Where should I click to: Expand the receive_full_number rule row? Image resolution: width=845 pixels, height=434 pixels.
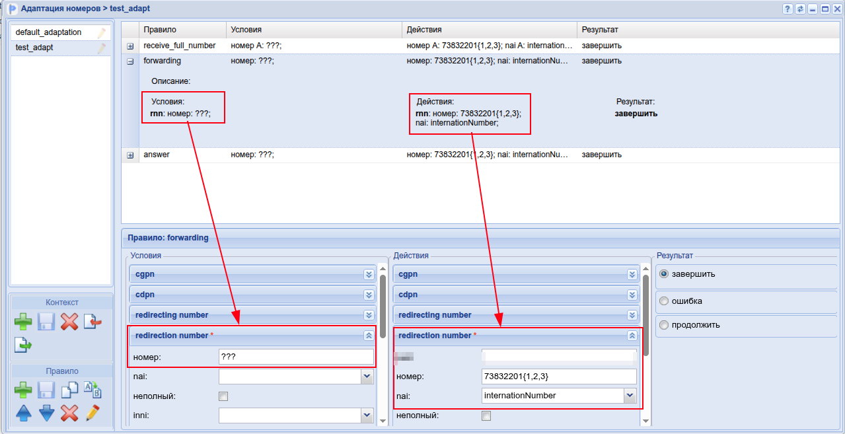(x=130, y=46)
